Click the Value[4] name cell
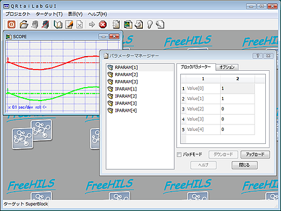 (203, 130)
